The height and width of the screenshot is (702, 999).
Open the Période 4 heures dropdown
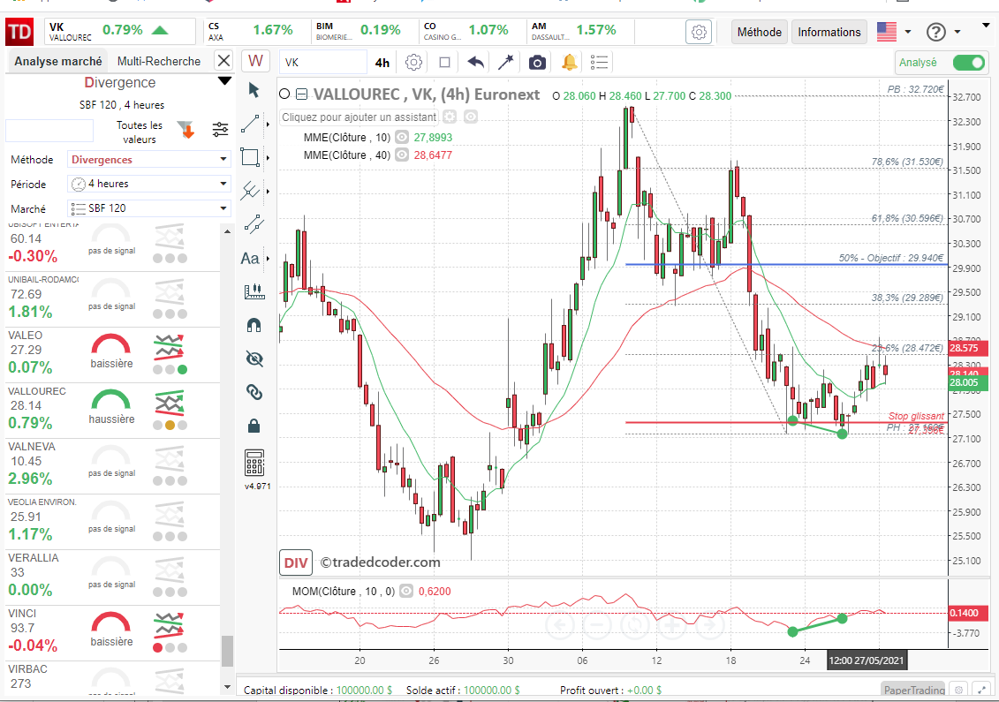click(x=148, y=184)
